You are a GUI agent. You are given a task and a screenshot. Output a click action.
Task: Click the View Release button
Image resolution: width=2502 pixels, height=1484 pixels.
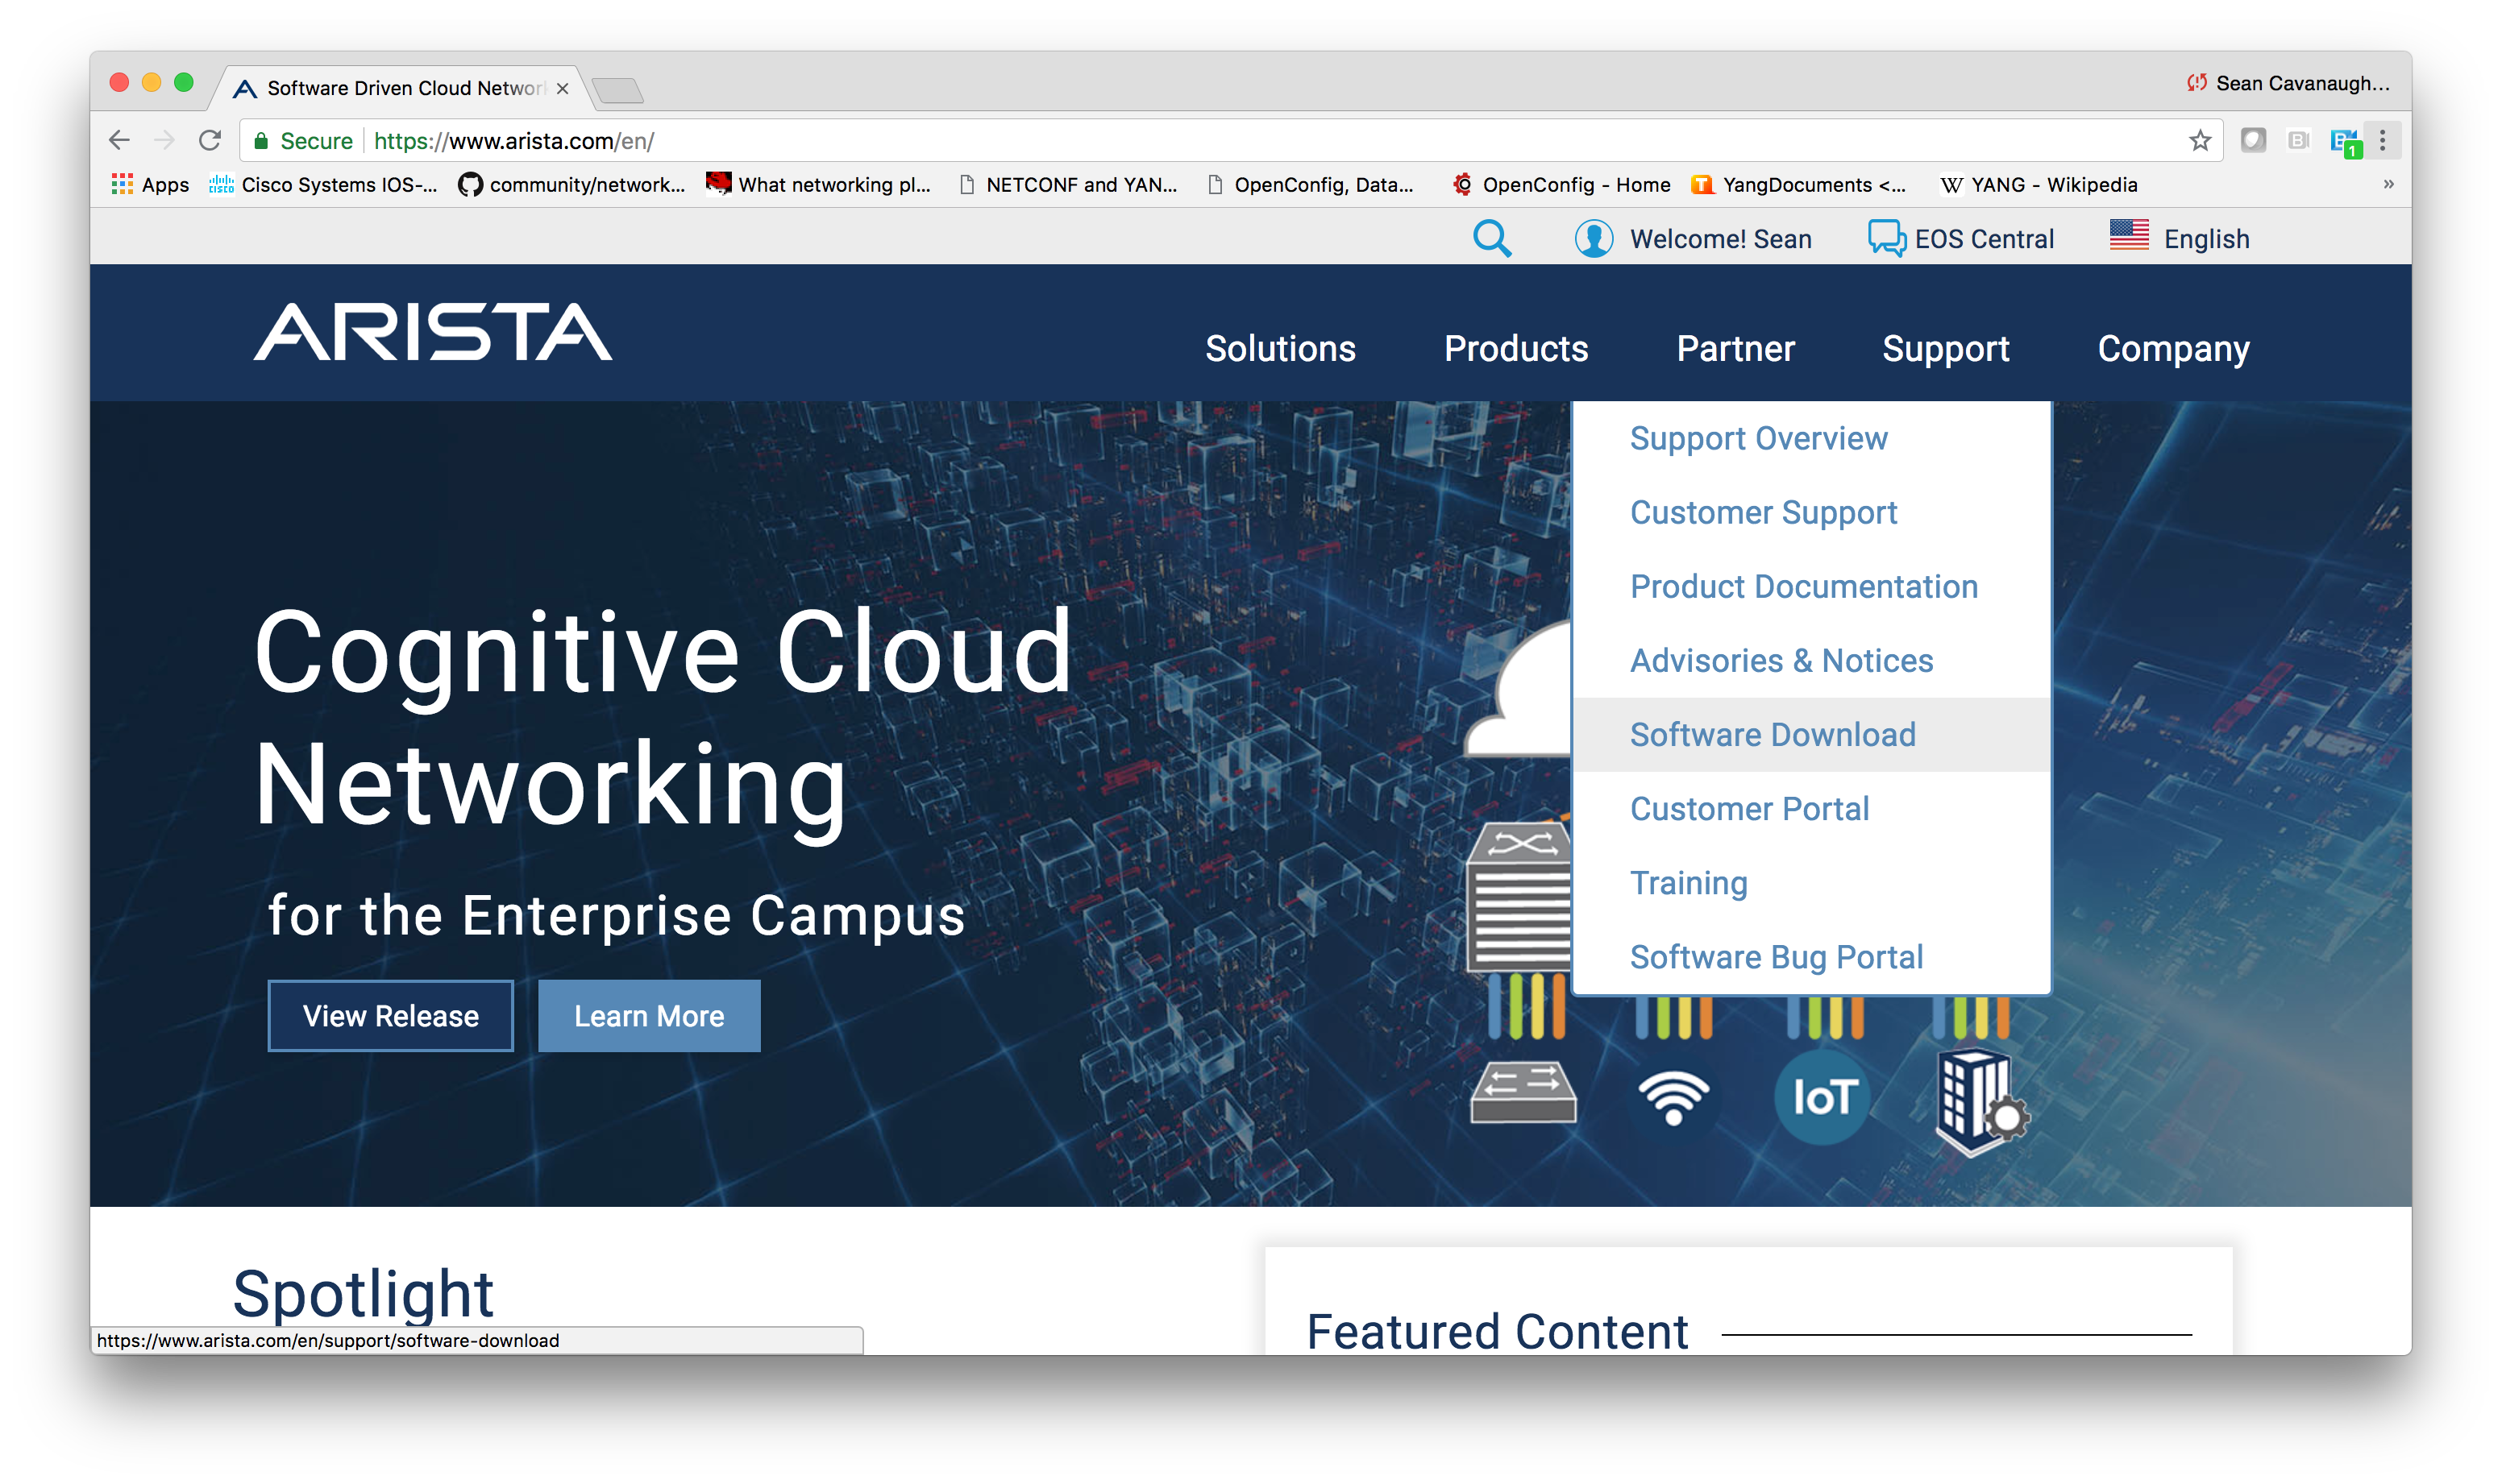[x=390, y=1015]
